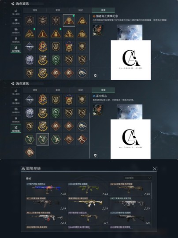Click the character portrait in the top panel
178x238 pixels.
tap(98, 30)
